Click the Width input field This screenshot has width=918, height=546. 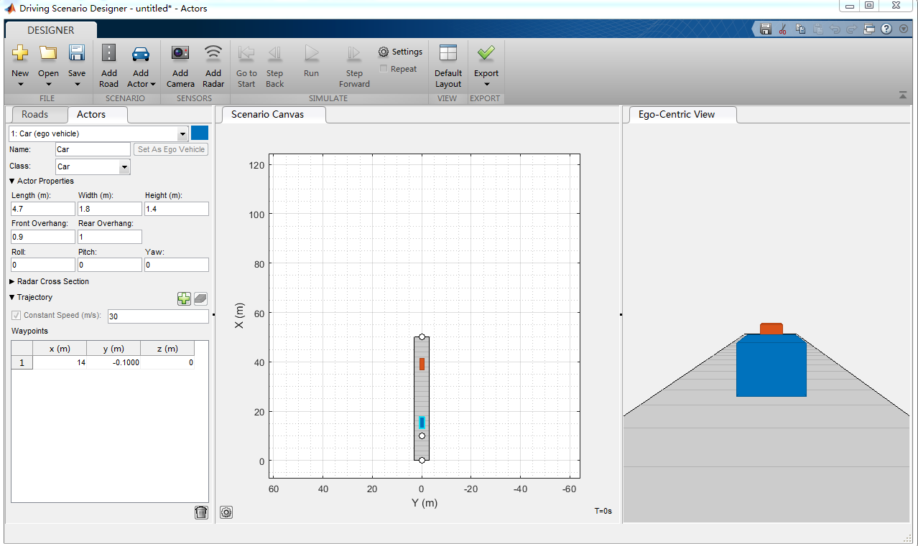click(110, 209)
